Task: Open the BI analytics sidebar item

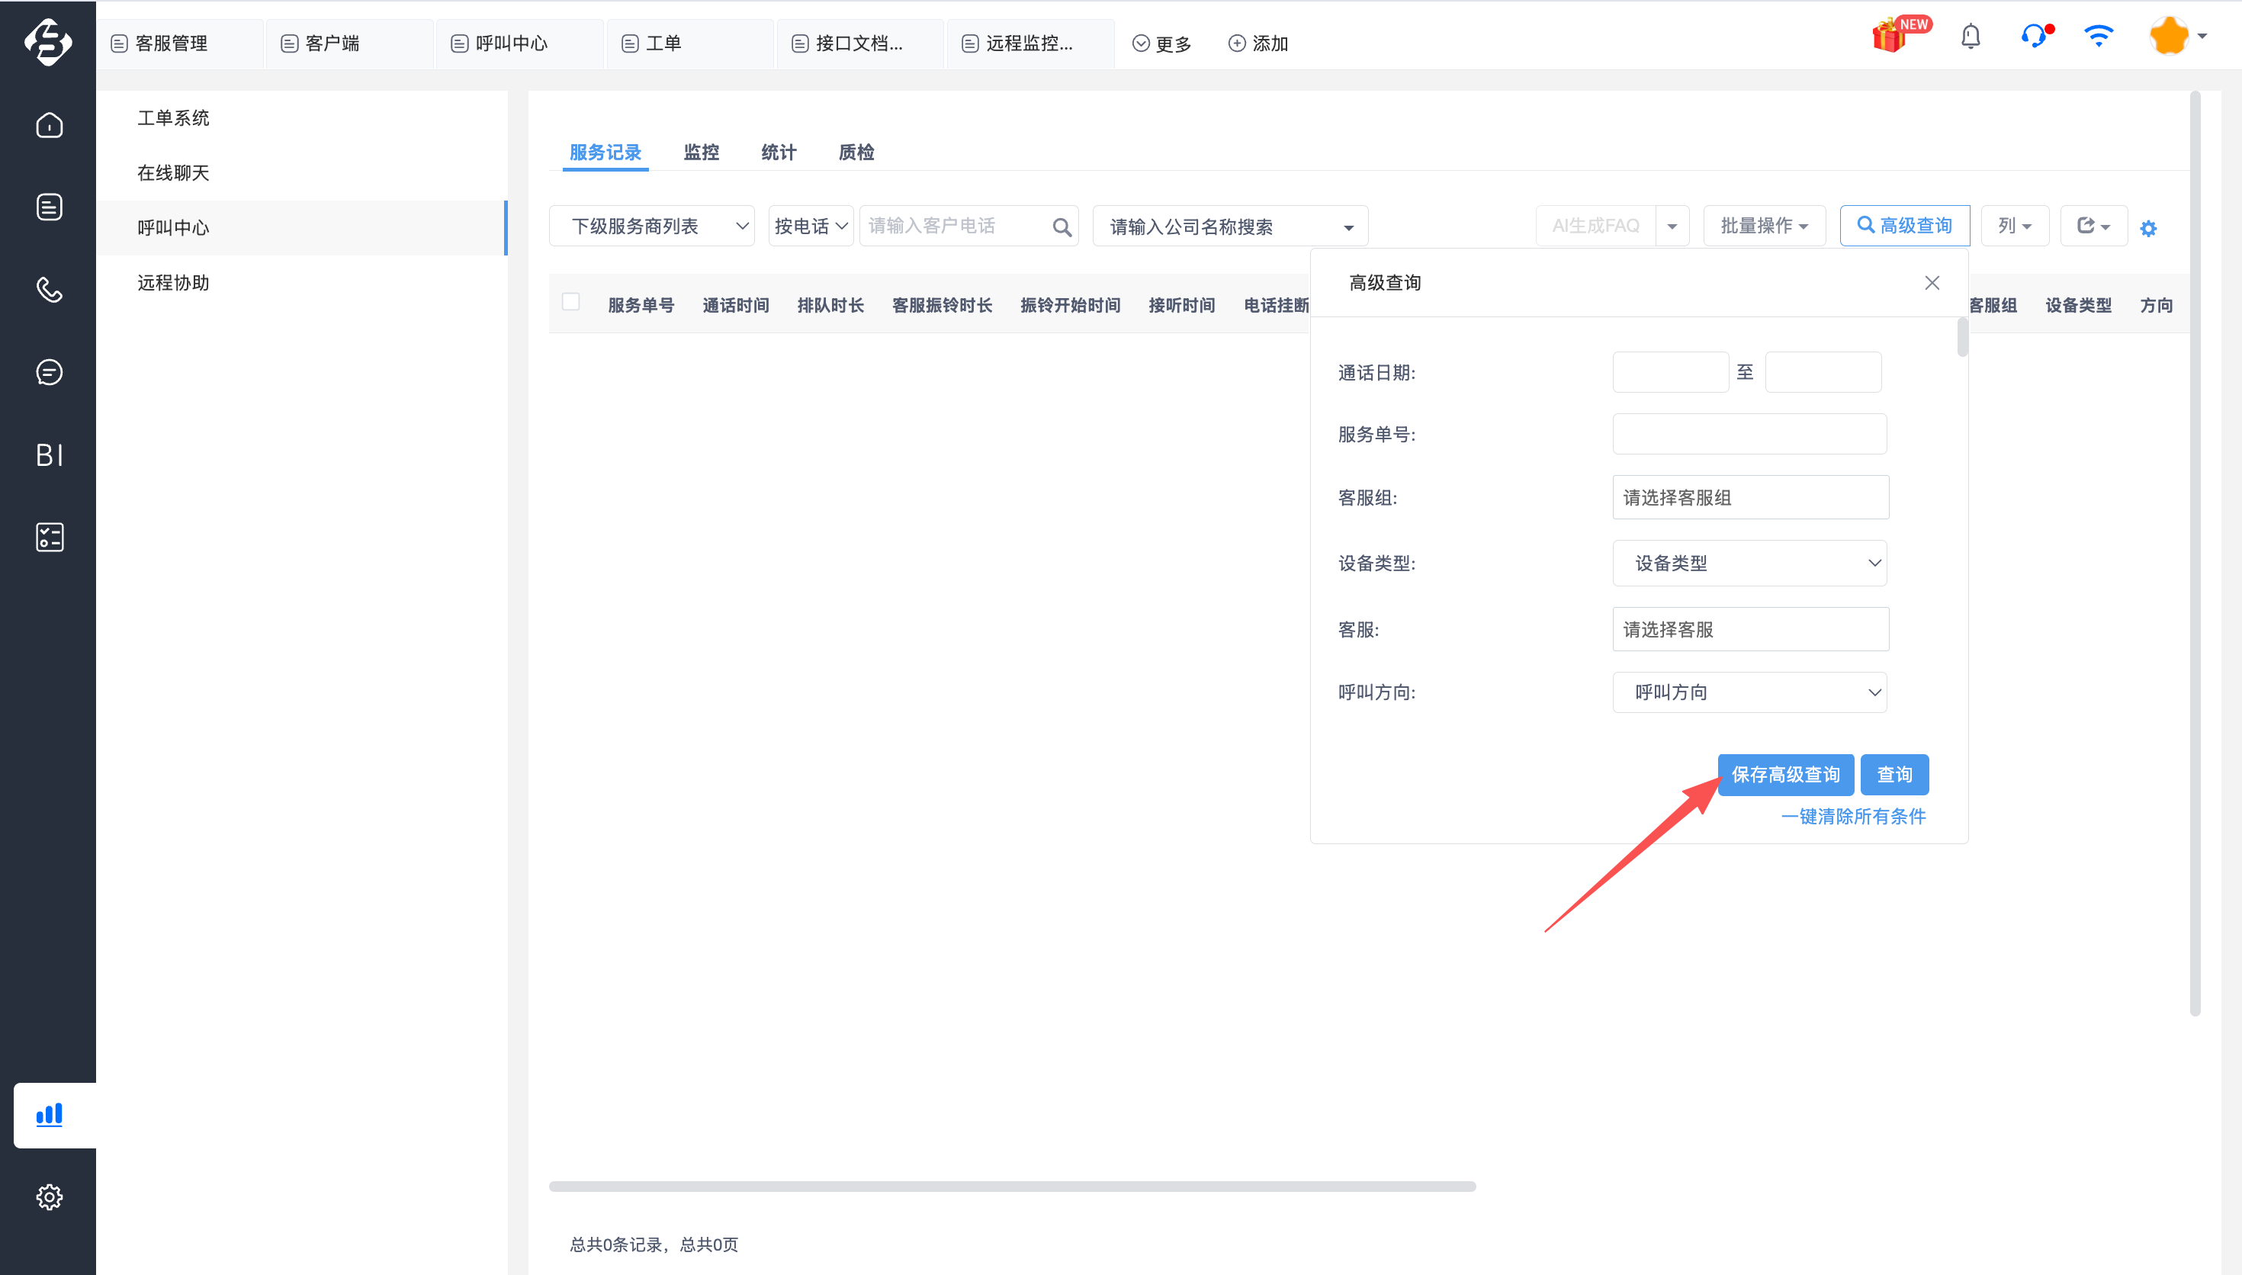Action: [x=49, y=454]
